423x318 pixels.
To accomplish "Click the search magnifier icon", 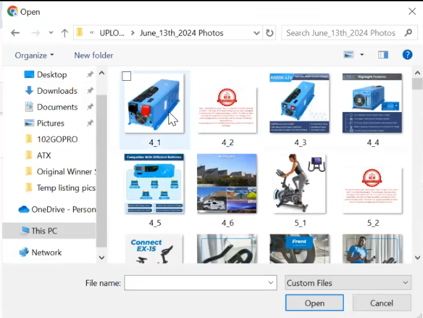I will [x=408, y=33].
